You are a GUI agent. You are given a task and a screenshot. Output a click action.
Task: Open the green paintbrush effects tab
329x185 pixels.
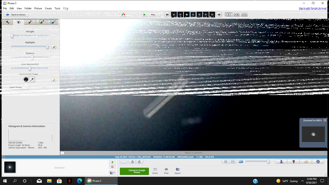41,22
